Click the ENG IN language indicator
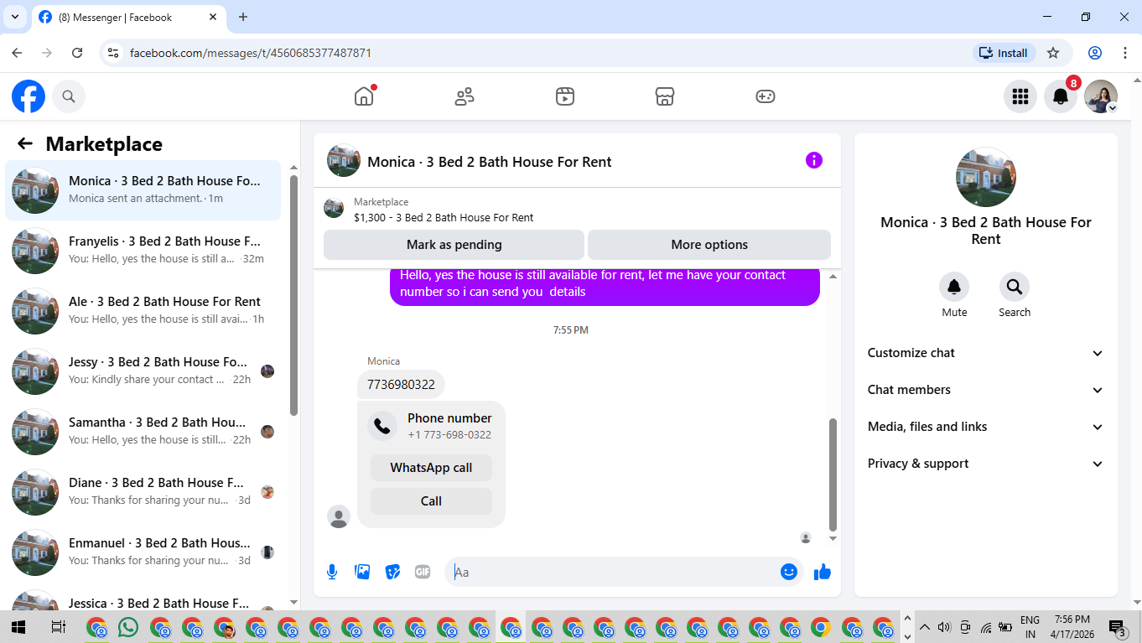This screenshot has height=643, width=1142. pos(1030,627)
